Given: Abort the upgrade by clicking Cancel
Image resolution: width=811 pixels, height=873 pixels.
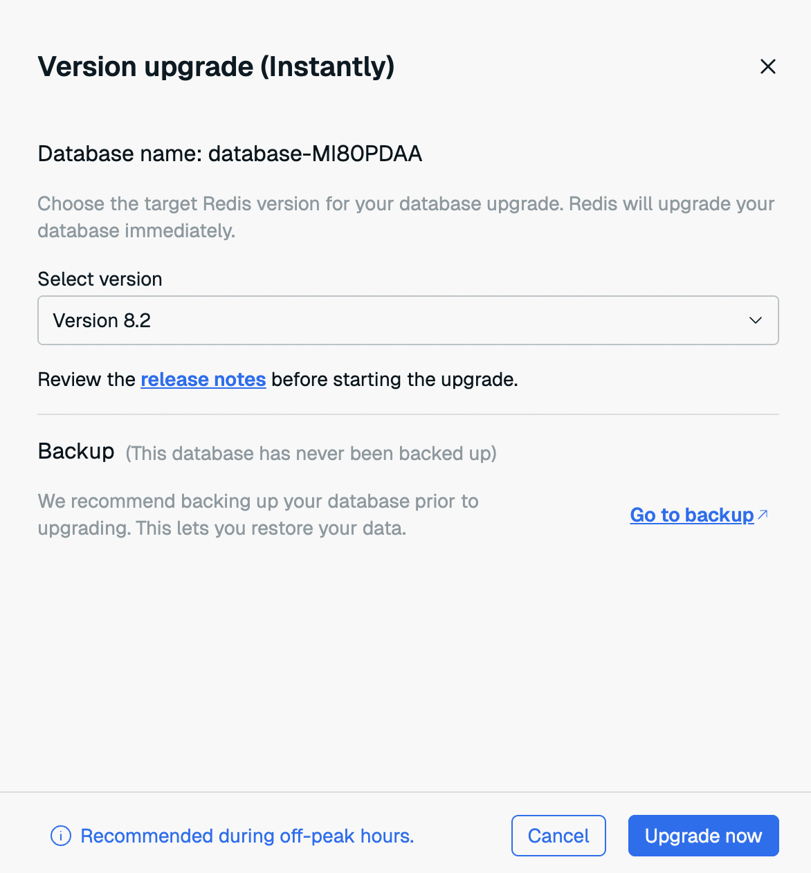Looking at the screenshot, I should pos(558,836).
